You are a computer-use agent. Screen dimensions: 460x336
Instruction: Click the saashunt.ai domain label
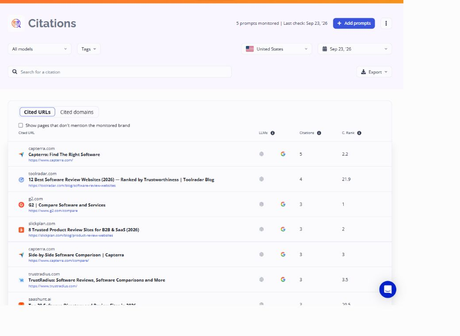(x=40, y=299)
